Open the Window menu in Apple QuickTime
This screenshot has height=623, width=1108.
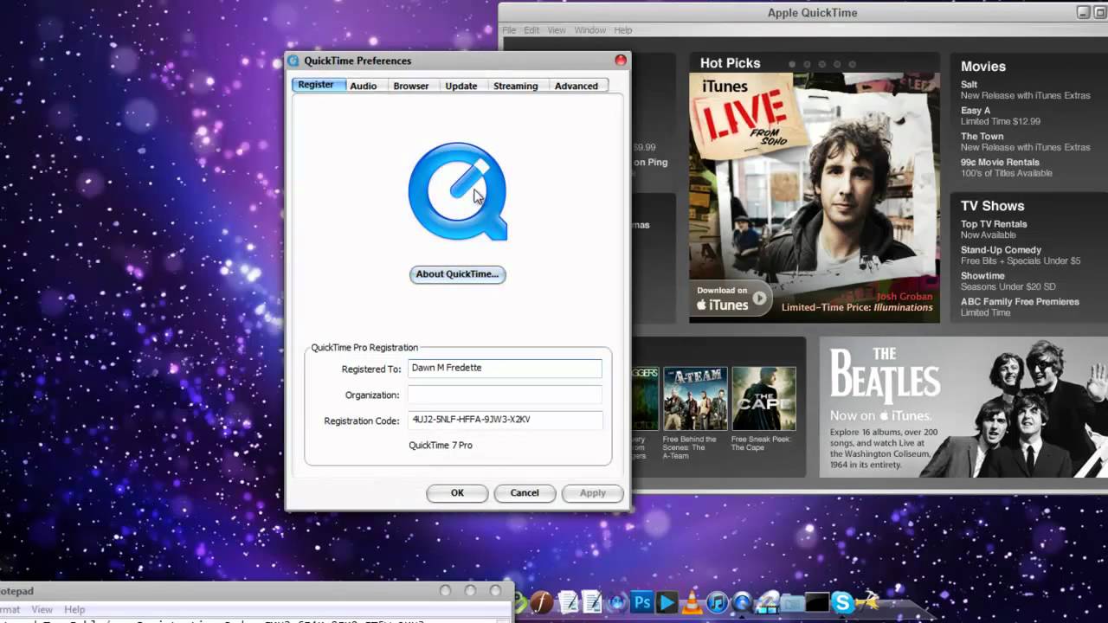click(x=590, y=30)
